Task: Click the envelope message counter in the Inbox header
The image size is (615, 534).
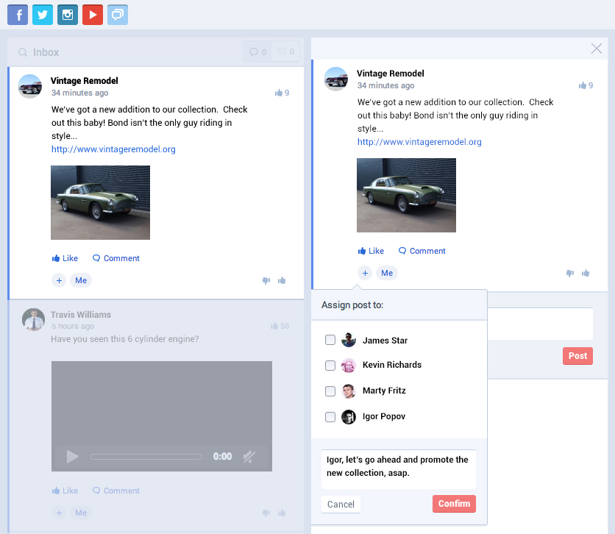Action: point(282,51)
